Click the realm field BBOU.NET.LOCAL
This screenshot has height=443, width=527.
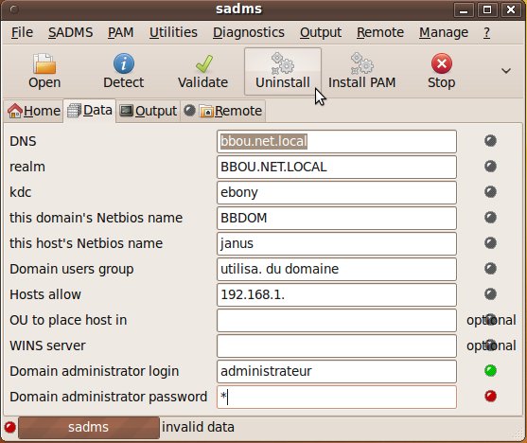coord(337,167)
